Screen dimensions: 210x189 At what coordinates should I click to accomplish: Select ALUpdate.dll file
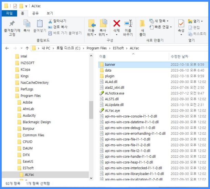(114, 105)
